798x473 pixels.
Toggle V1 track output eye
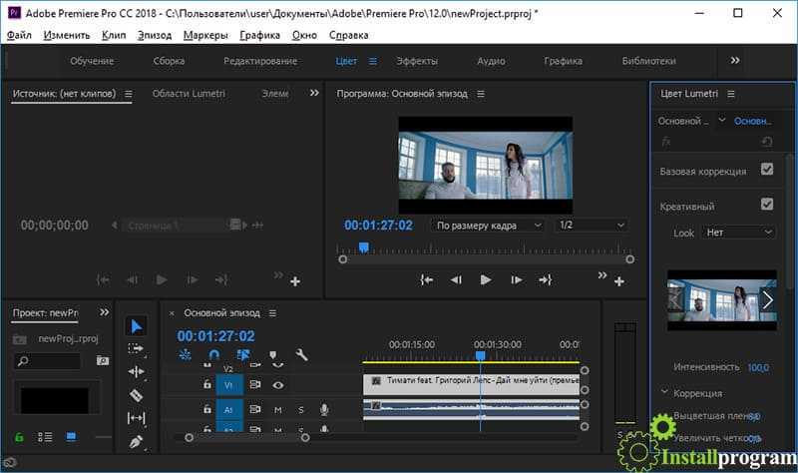(x=278, y=385)
